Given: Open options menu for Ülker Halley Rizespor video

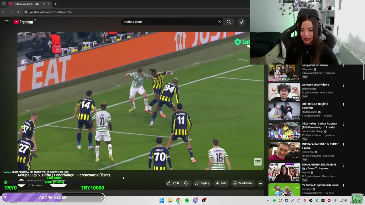Looking at the screenshot, I should coord(343,124).
